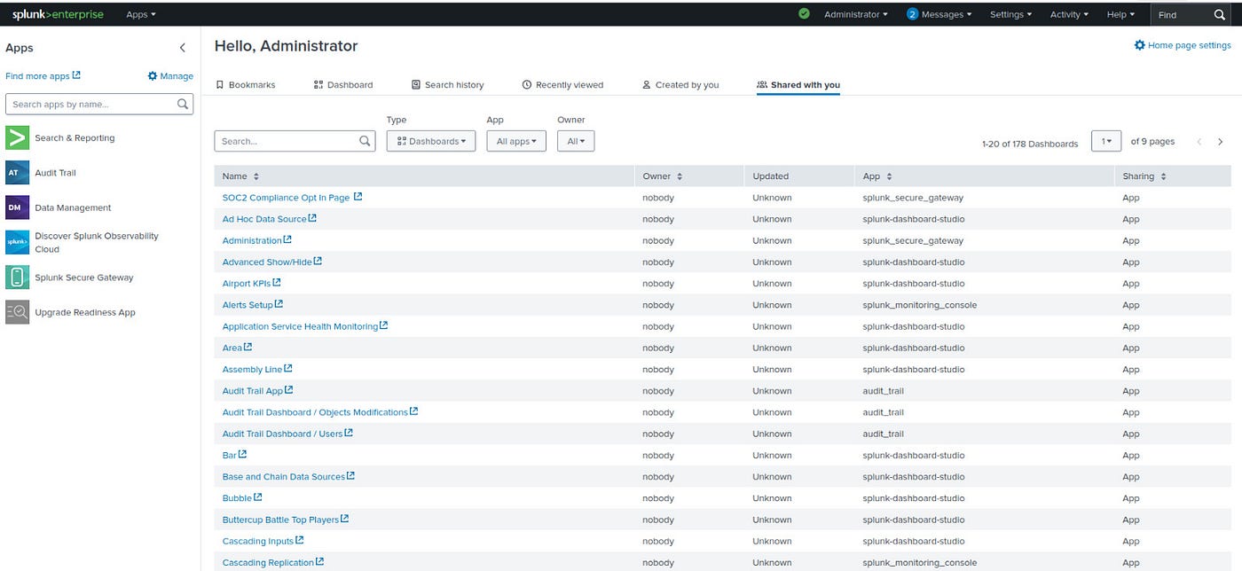Click splunk_monitoring_console cell in Alerts Setup row
Image resolution: width=1242 pixels, height=571 pixels.
click(x=920, y=305)
